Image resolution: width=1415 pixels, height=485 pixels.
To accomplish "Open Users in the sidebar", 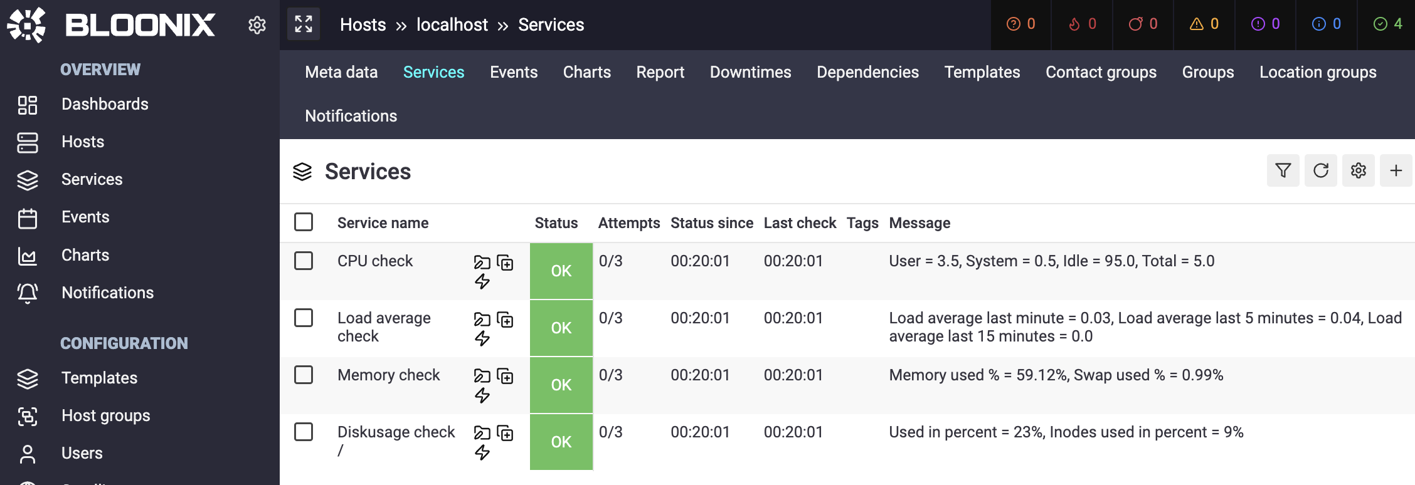I will (x=82, y=453).
